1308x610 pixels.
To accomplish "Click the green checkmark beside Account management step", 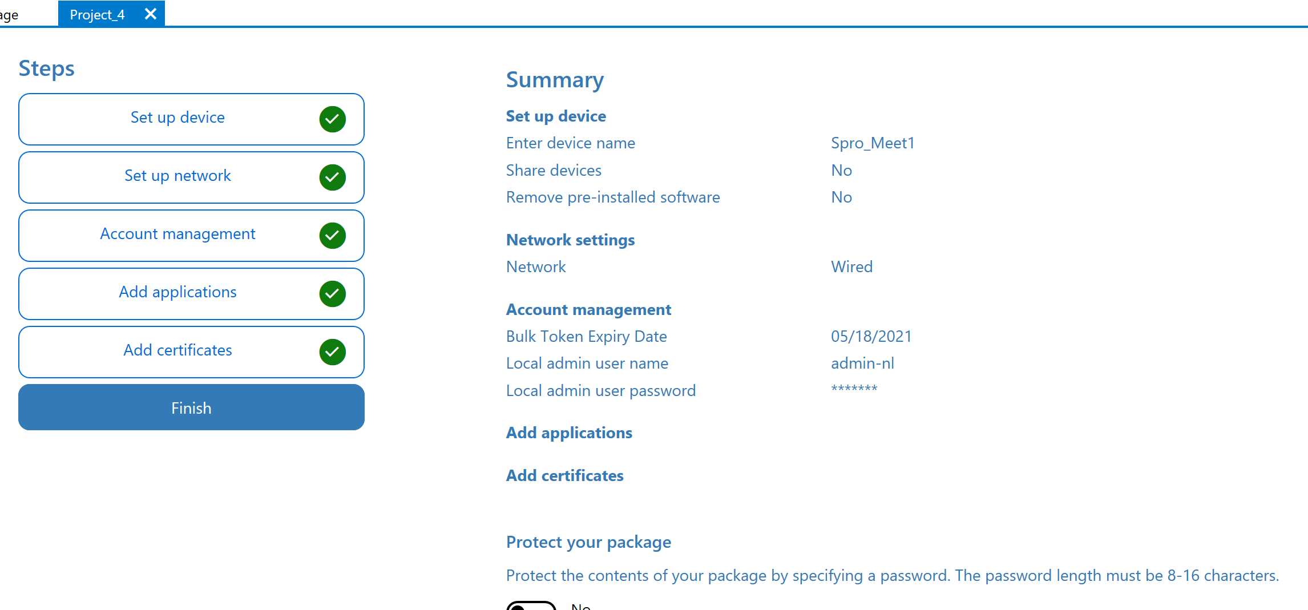I will coord(332,236).
